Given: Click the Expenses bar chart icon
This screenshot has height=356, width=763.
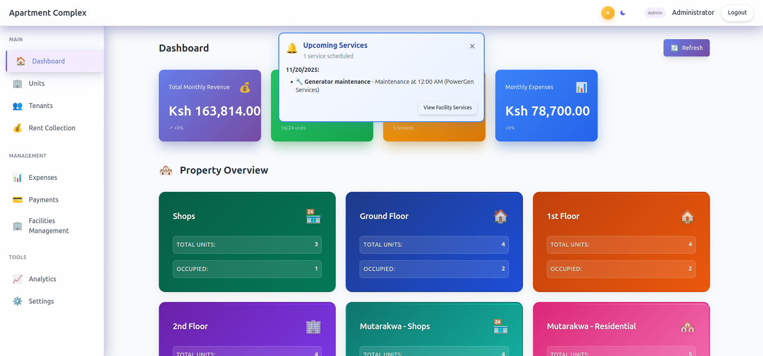Looking at the screenshot, I should tap(17, 177).
